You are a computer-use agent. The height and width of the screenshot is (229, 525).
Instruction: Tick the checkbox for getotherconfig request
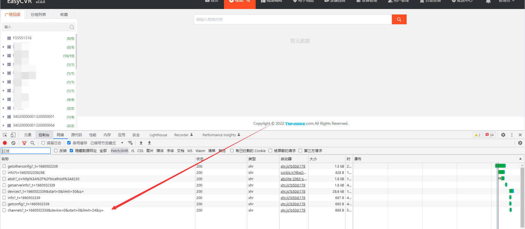point(4,166)
